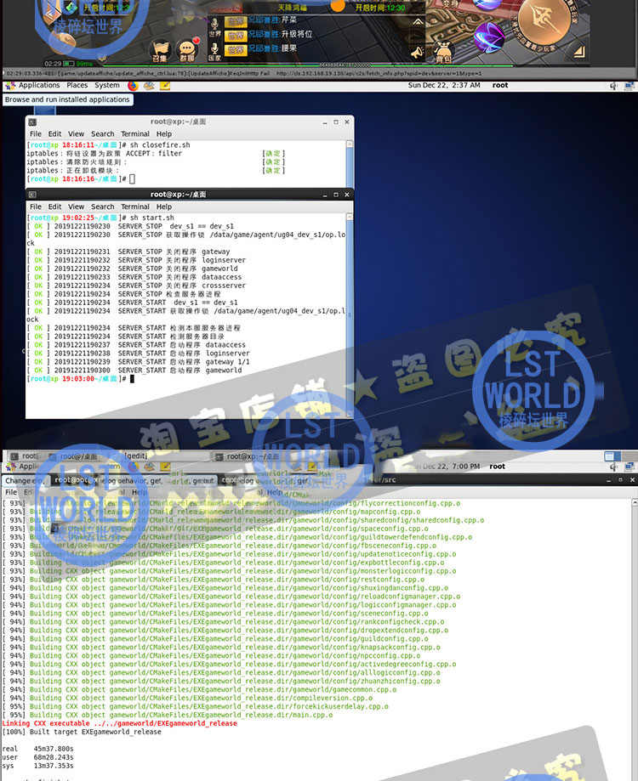Tap the large round attack skill button
The image size is (638, 781).
[544, 20]
